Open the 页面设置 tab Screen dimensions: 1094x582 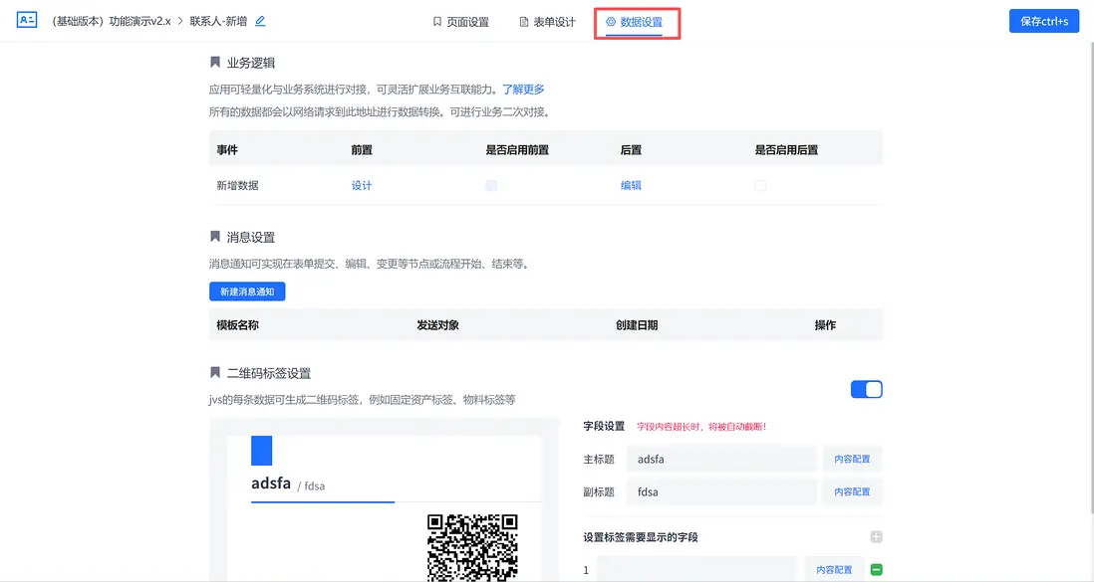point(460,22)
